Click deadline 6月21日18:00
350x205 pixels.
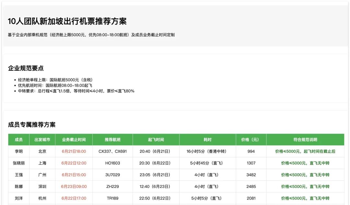click(x=74, y=151)
